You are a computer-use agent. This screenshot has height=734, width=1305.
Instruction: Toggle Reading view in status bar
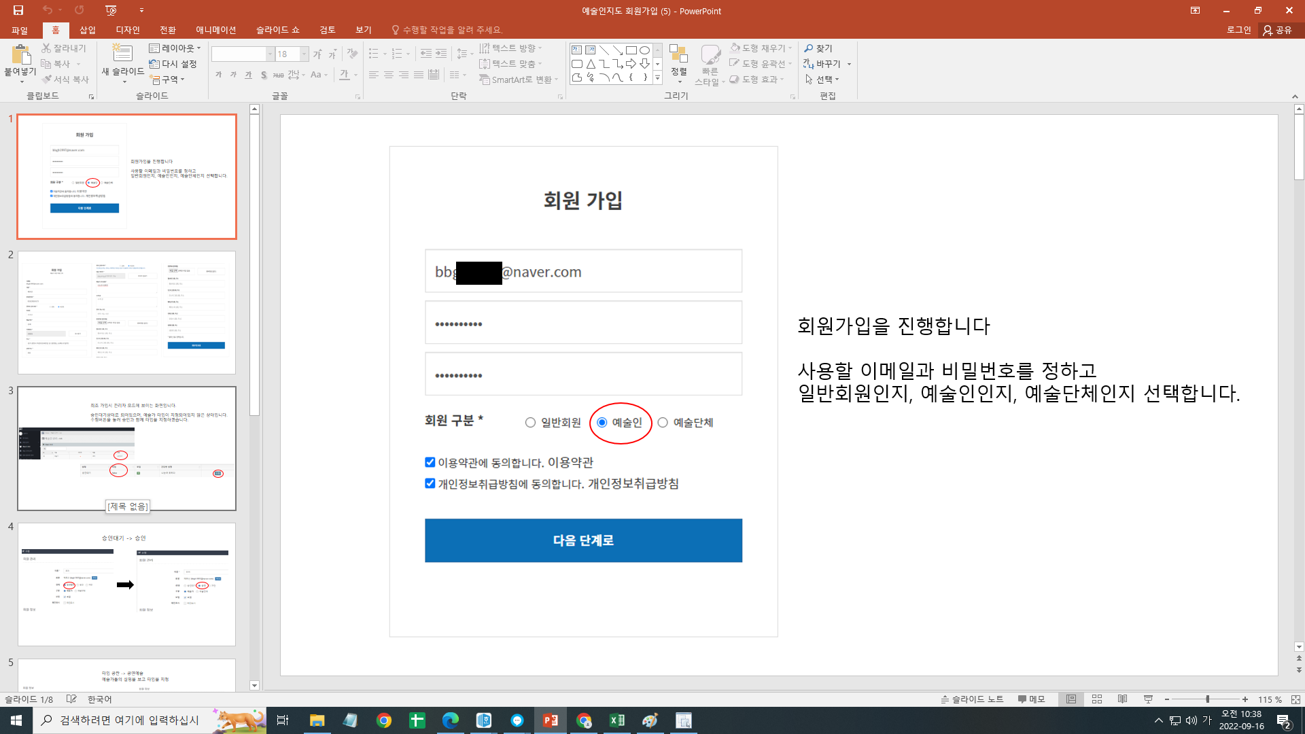pos(1122,699)
